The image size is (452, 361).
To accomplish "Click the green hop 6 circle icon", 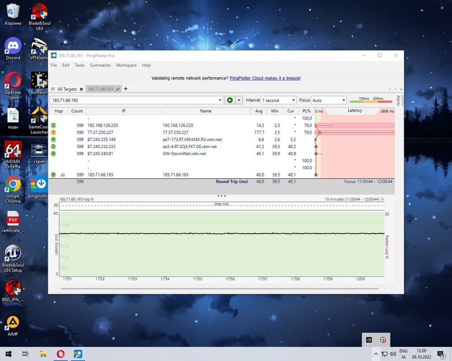I will click(53, 153).
